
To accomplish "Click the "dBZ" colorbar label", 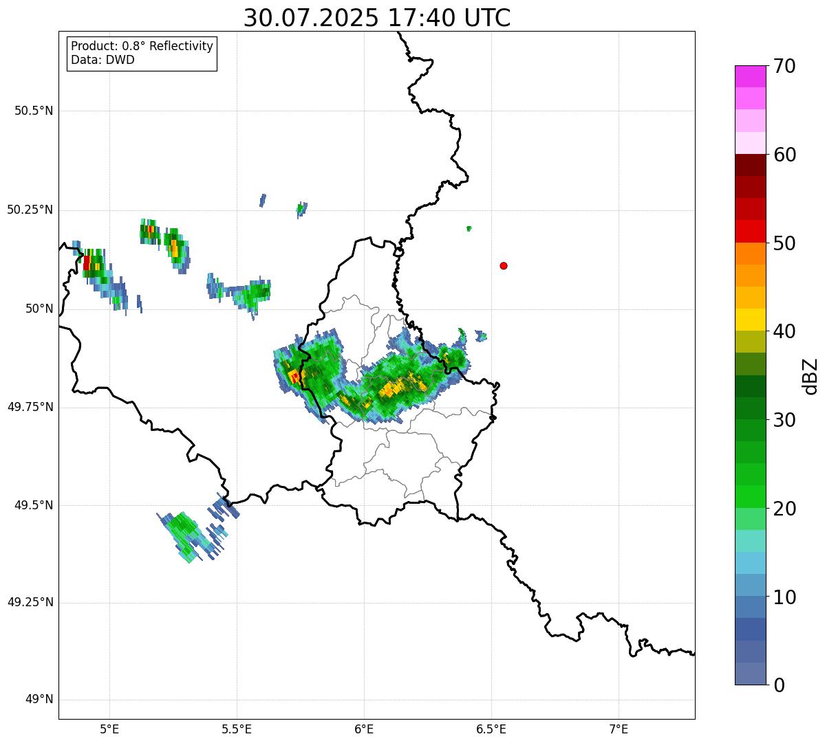I will pyautogui.click(x=810, y=375).
